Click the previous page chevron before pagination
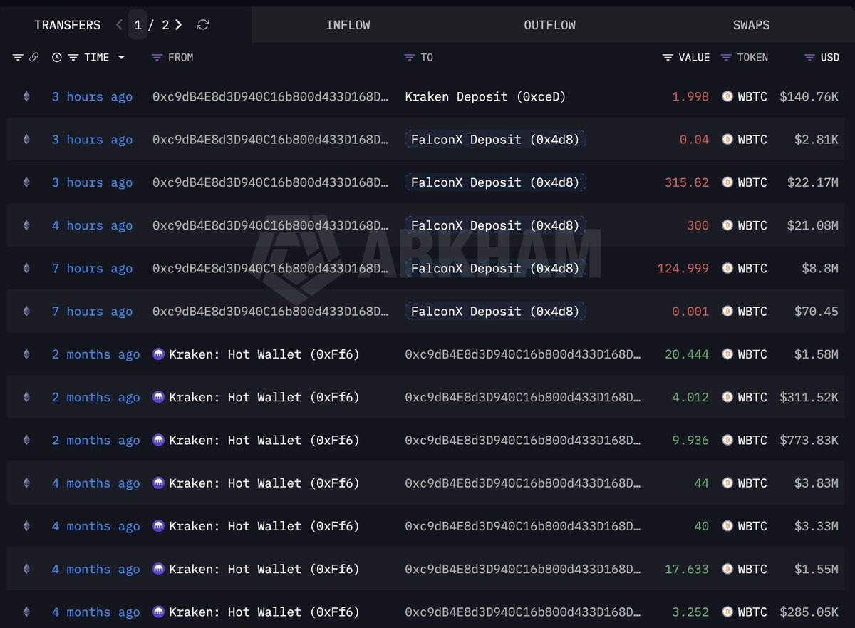 tap(119, 24)
